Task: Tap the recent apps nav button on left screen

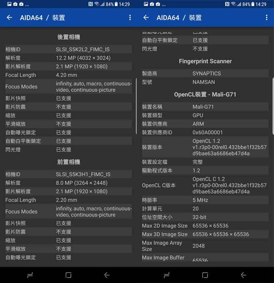Action: coord(30,275)
